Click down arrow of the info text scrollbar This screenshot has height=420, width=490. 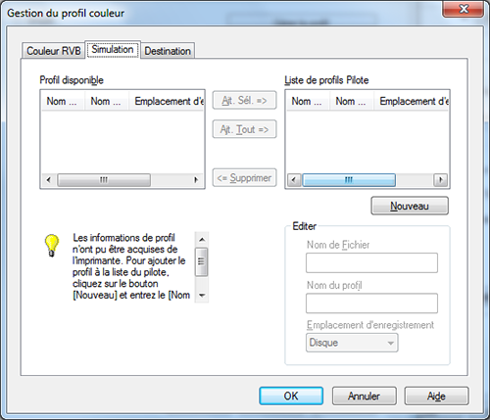pos(202,296)
